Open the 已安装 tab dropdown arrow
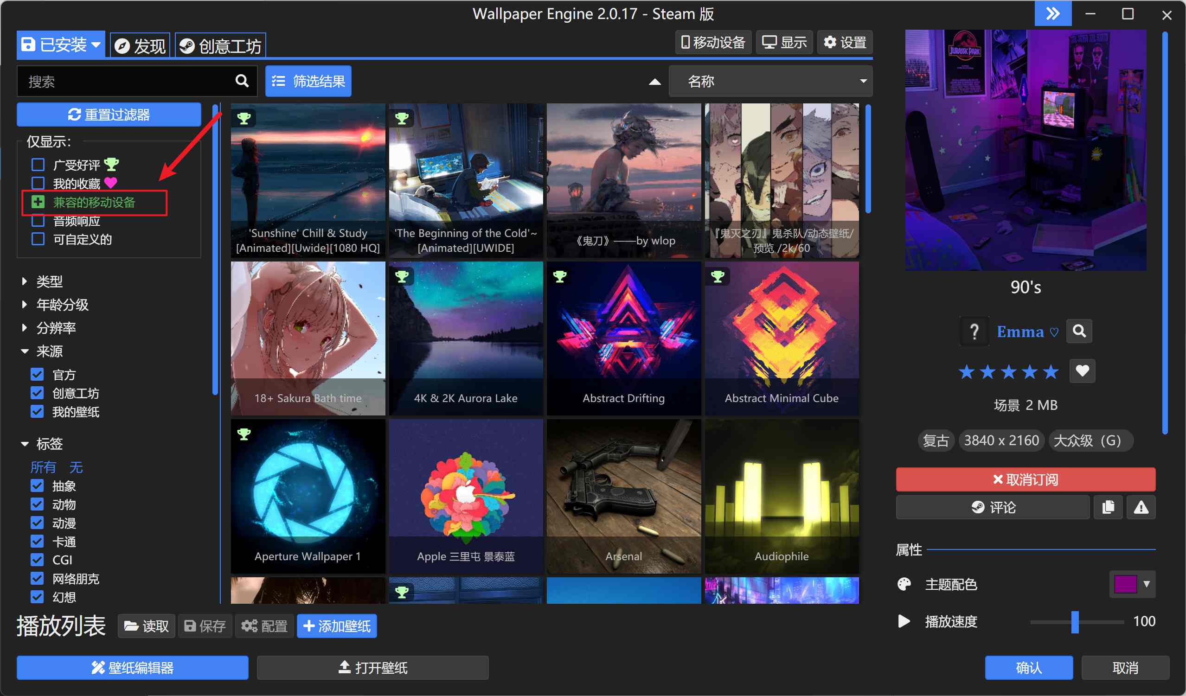Image resolution: width=1186 pixels, height=696 pixels. pyautogui.click(x=96, y=45)
